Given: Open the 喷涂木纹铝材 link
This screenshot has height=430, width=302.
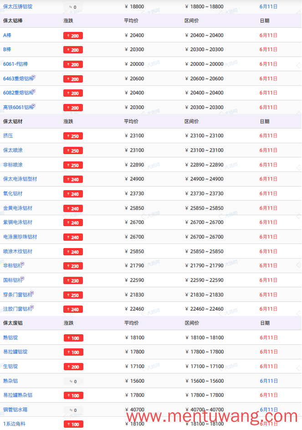Looking at the screenshot, I should click(18, 251).
